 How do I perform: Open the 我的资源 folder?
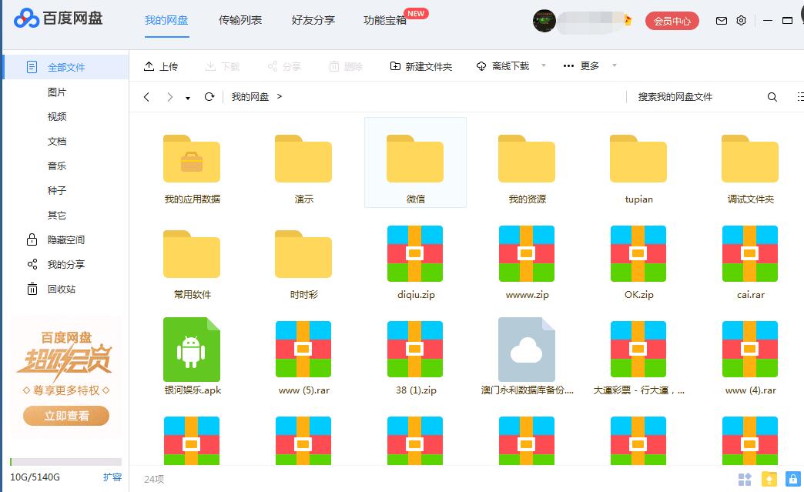(x=527, y=159)
